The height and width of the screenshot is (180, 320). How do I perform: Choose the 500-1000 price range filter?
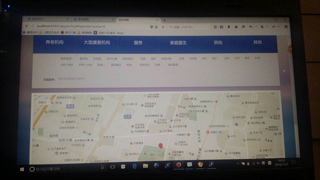click(x=67, y=65)
